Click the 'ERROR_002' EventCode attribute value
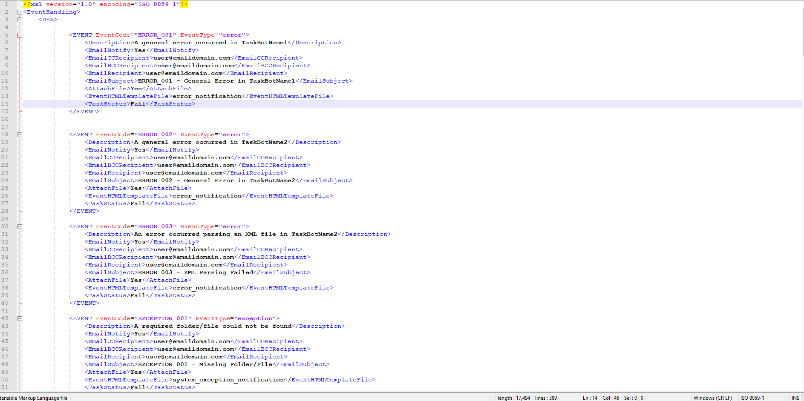 pyautogui.click(x=155, y=135)
